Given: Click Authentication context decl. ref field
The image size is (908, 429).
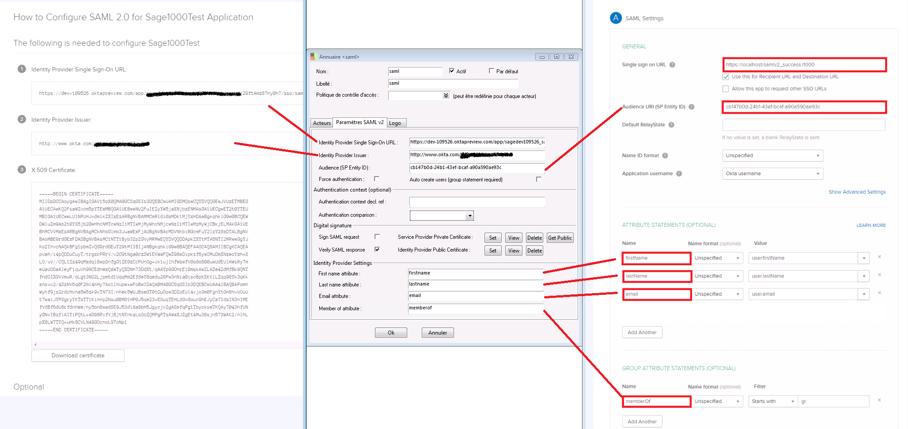Looking at the screenshot, I should point(477,202).
